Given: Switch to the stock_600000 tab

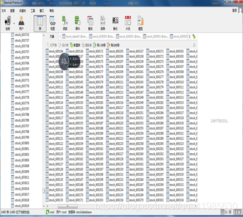Looking at the screenshot, I should [102, 36].
